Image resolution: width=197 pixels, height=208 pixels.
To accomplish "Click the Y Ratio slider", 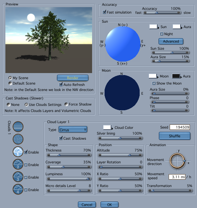I will (120, 190).
